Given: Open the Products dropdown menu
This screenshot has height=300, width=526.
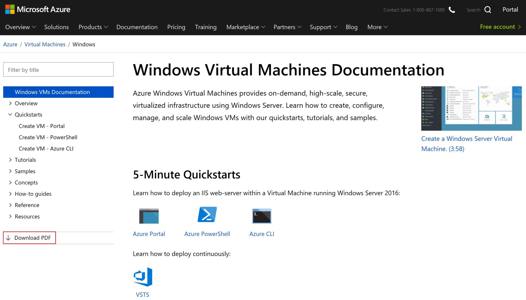Looking at the screenshot, I should point(93,27).
